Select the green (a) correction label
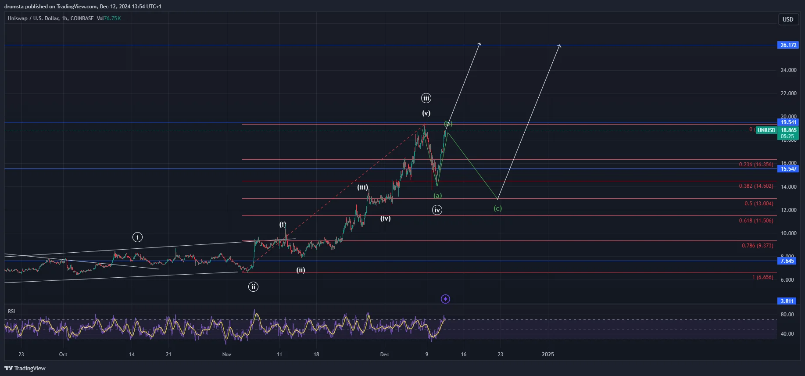Screen dimensions: 805x376 tap(437, 195)
